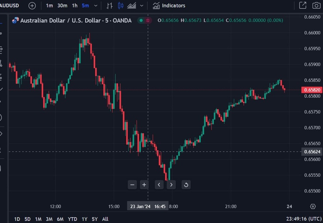Image resolution: width=323 pixels, height=223 pixels.
Task: Zoom out with the minus button
Action: tap(132, 185)
